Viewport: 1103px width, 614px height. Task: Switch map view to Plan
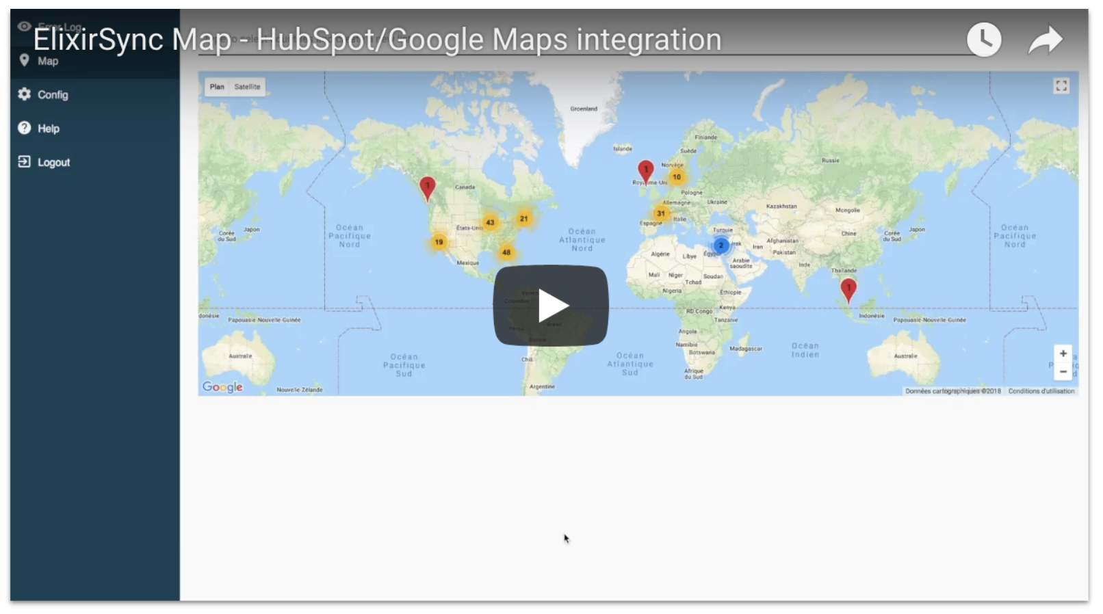pyautogui.click(x=217, y=87)
